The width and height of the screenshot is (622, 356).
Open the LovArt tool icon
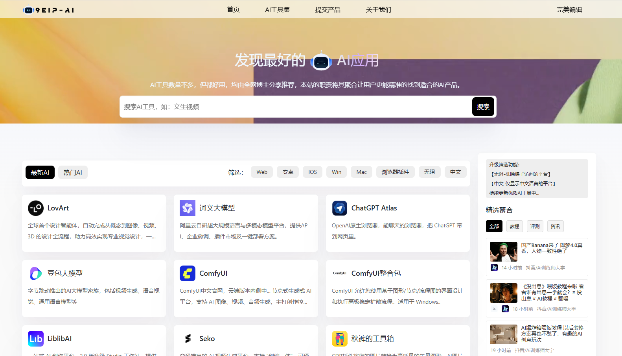pos(36,208)
